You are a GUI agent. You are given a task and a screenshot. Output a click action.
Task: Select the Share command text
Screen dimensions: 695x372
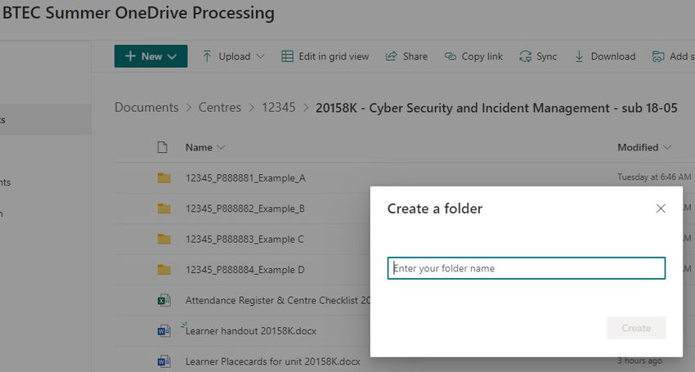(415, 56)
